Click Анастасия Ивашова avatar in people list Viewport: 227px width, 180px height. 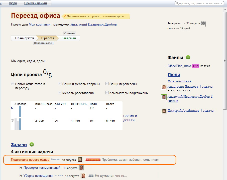pyautogui.click(x=164, y=87)
